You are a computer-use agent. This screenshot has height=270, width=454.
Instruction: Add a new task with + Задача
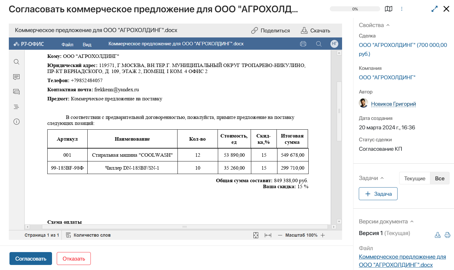click(378, 194)
